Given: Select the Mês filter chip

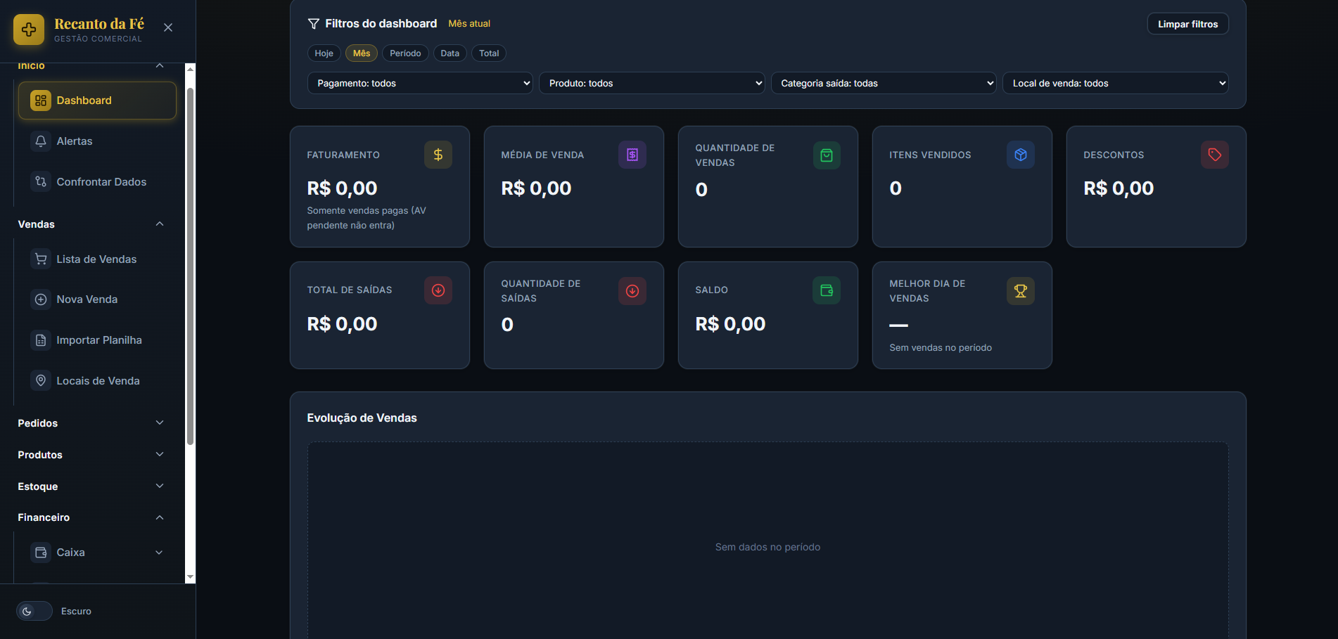Looking at the screenshot, I should tap(362, 53).
